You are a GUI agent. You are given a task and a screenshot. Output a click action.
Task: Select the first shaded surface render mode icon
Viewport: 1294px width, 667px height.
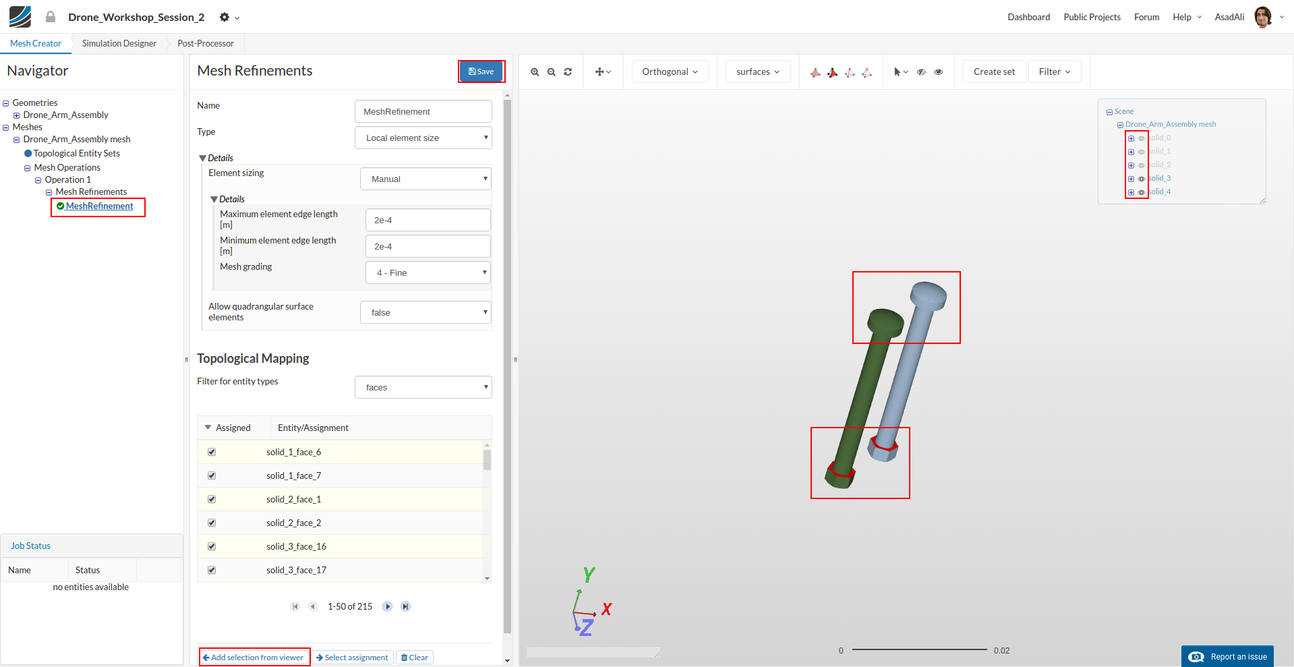click(815, 72)
